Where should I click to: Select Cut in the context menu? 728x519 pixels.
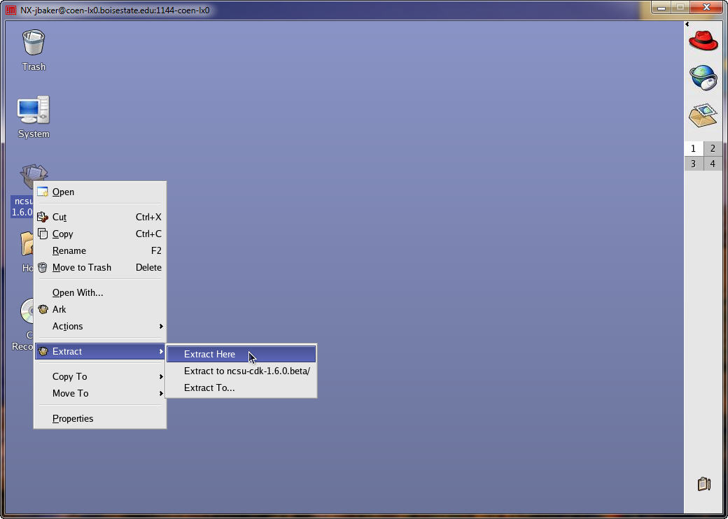coord(100,217)
